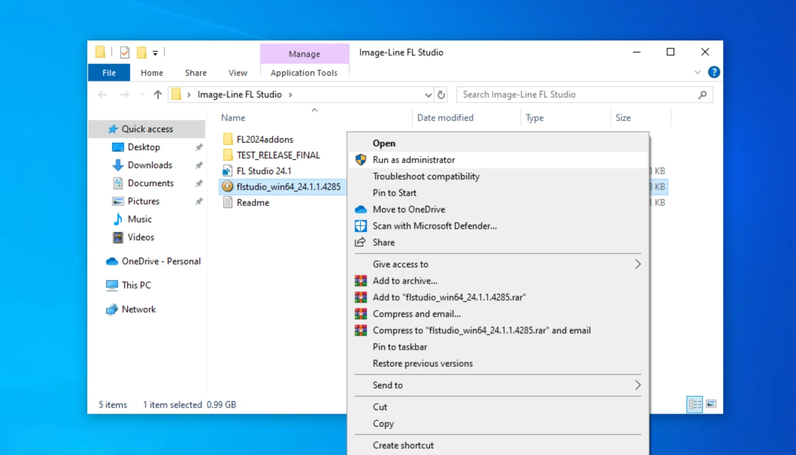Open the View ribbon tab

pos(238,73)
